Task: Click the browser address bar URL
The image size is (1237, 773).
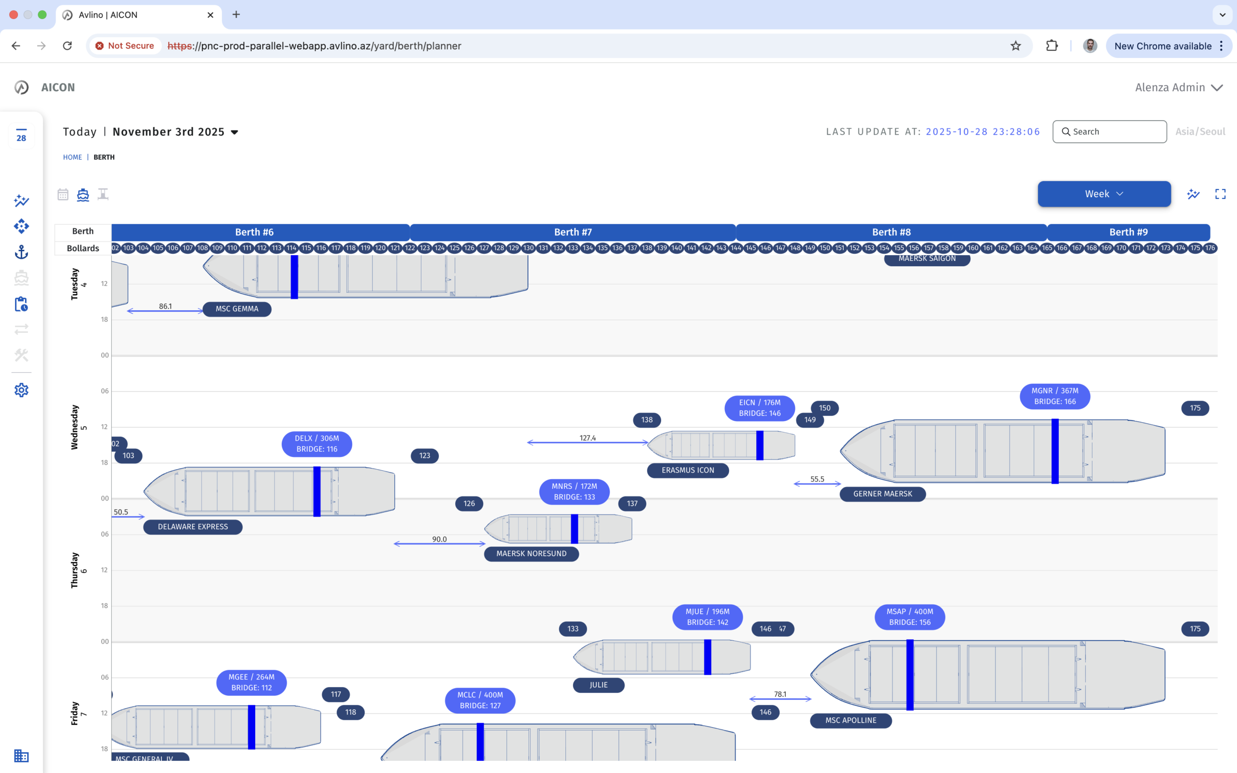Action: (315, 46)
